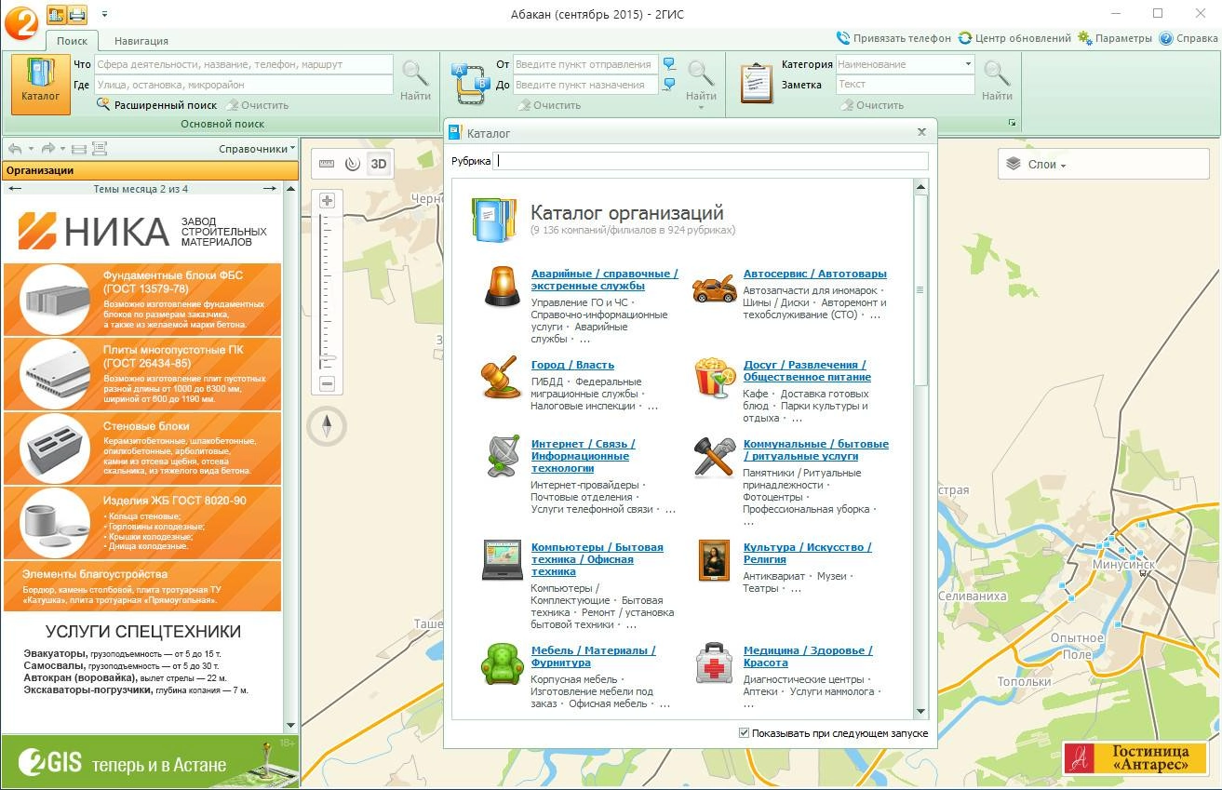The image size is (1222, 790).
Task: Pick destination point on map (До icon)
Action: [x=668, y=85]
